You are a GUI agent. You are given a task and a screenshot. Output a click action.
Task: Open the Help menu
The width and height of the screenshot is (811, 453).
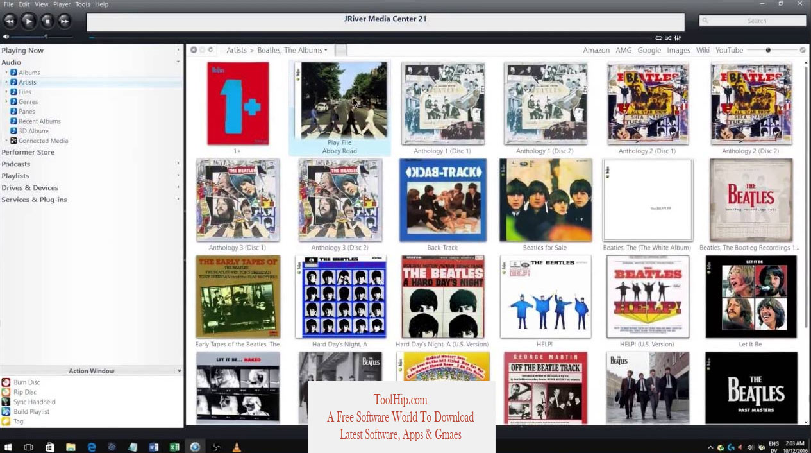point(101,4)
